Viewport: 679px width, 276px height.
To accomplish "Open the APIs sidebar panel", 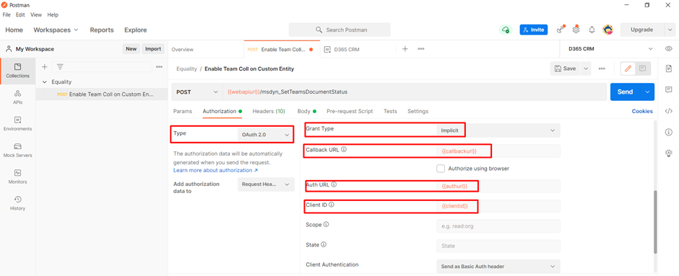I will coord(18,97).
